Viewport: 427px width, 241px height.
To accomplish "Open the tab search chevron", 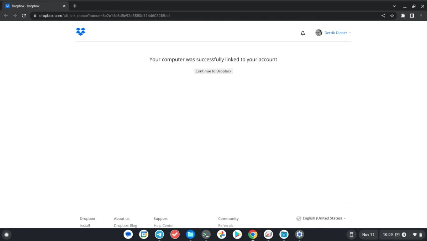I will pos(394,6).
